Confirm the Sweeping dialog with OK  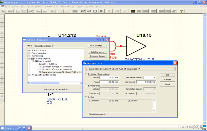pos(168,75)
